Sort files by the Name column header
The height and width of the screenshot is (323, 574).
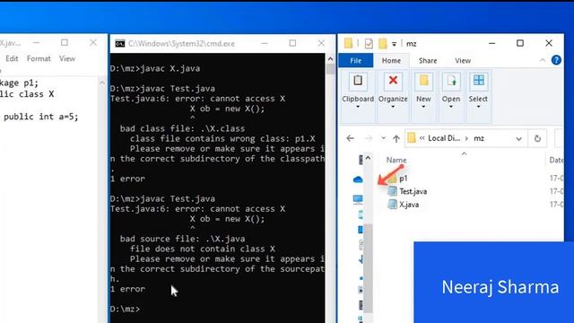pyautogui.click(x=396, y=160)
